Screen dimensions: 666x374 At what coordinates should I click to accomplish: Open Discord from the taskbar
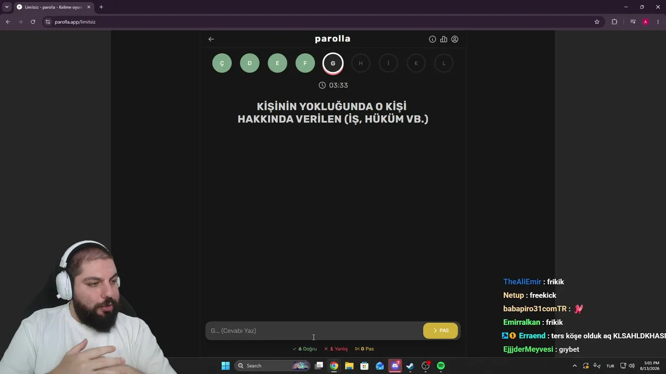pyautogui.click(x=395, y=366)
